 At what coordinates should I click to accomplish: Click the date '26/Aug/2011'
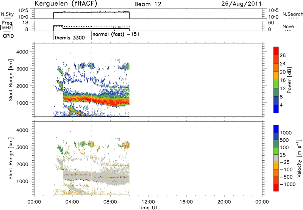click(x=241, y=4)
